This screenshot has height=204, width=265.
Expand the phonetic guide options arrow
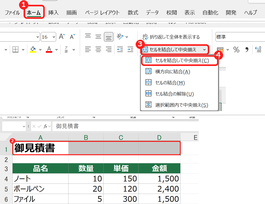(74, 50)
